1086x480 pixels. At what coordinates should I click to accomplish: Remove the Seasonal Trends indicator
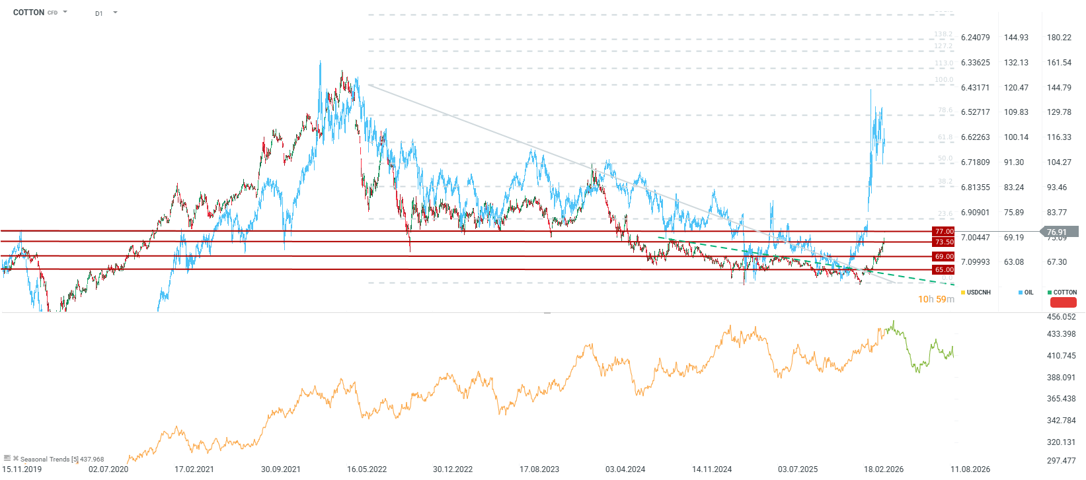pos(16,458)
